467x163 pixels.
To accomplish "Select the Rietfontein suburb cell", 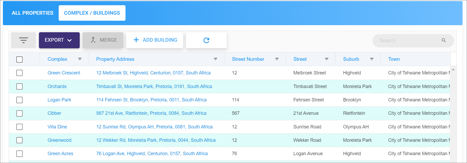I will click(354, 113).
